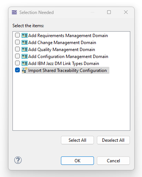142x177 pixels.
Task: Uncheck Import Shared Traceability Configuration checkbox
Action: point(17,70)
